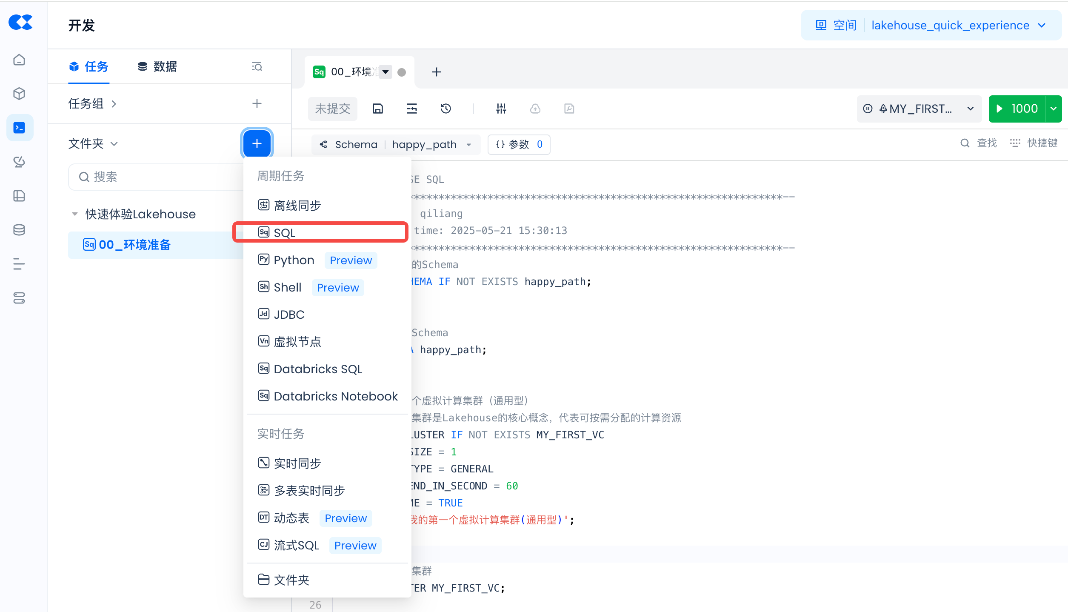Screen dimensions: 1068x612
Task: Click the home icon in left sidebar
Action: (19, 60)
